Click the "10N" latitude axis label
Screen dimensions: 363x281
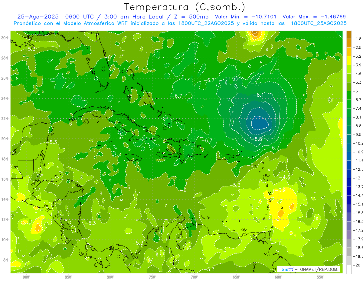click(5, 240)
